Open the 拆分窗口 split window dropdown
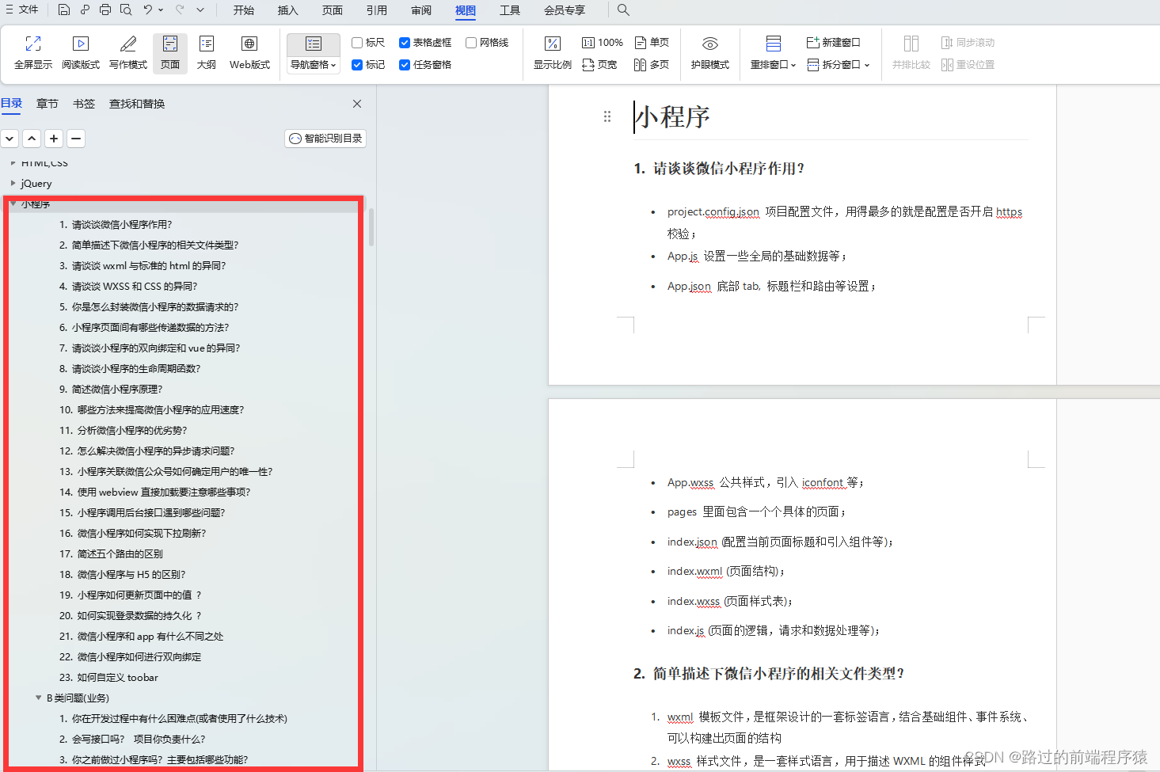 [838, 64]
